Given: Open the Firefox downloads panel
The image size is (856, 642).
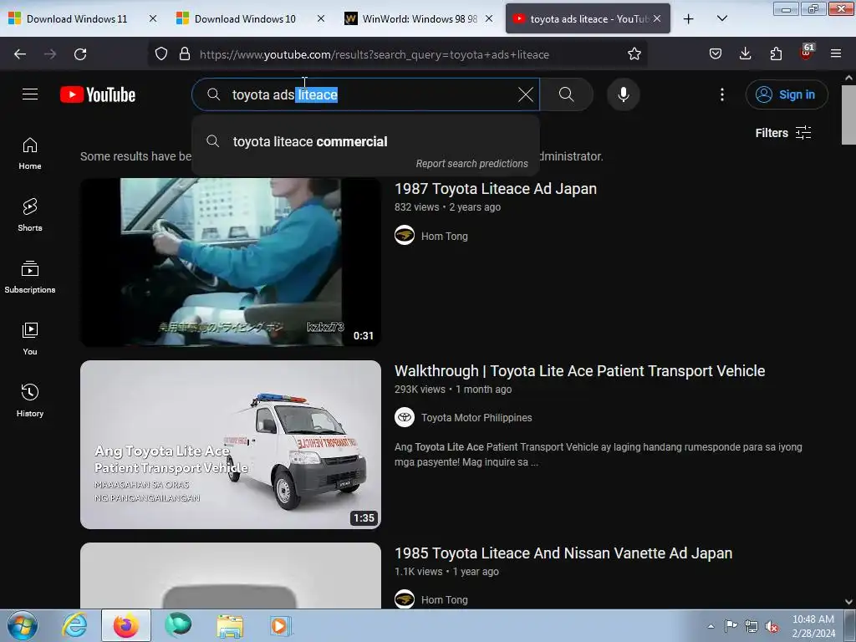Looking at the screenshot, I should click(x=745, y=54).
